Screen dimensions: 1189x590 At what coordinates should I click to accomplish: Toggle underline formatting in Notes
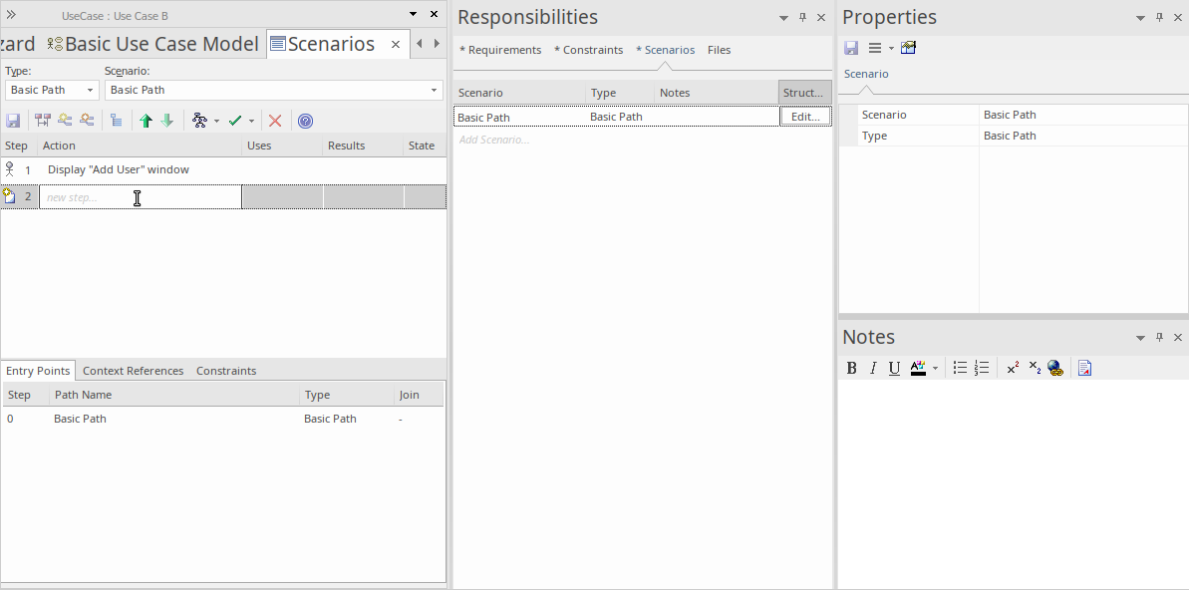tap(894, 368)
